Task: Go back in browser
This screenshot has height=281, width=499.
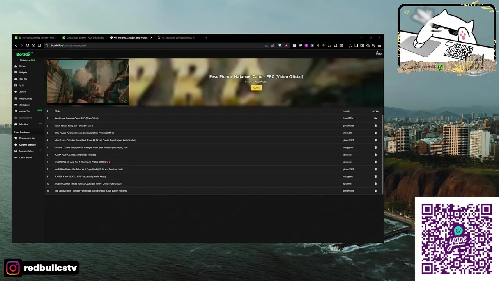Action: click(x=16, y=46)
